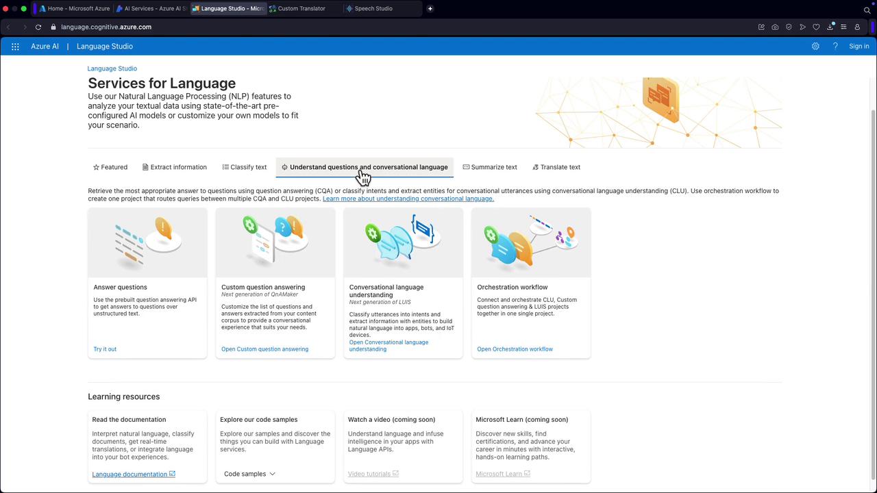
Task: Click the heart bookmark icon
Action: pos(816,27)
